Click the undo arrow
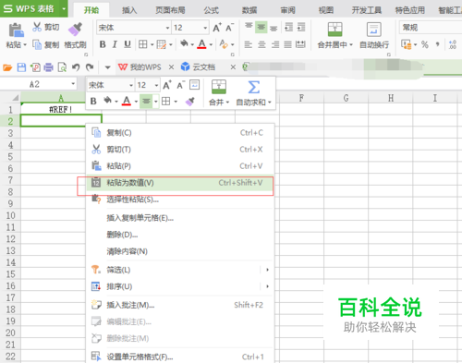 point(76,67)
